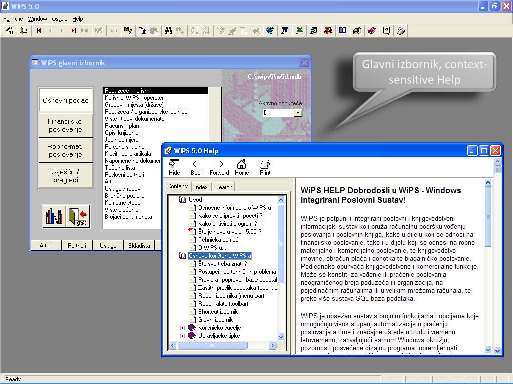Click Forward in the Help window toolbar

point(219,168)
